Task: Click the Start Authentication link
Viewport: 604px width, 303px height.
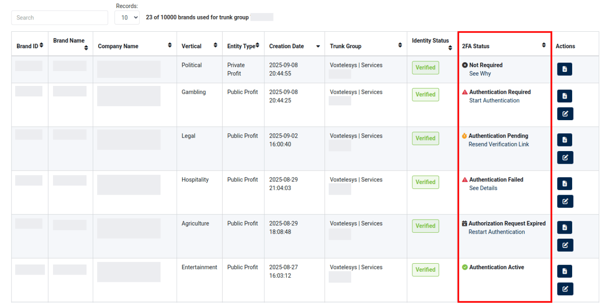Action: (x=494, y=101)
